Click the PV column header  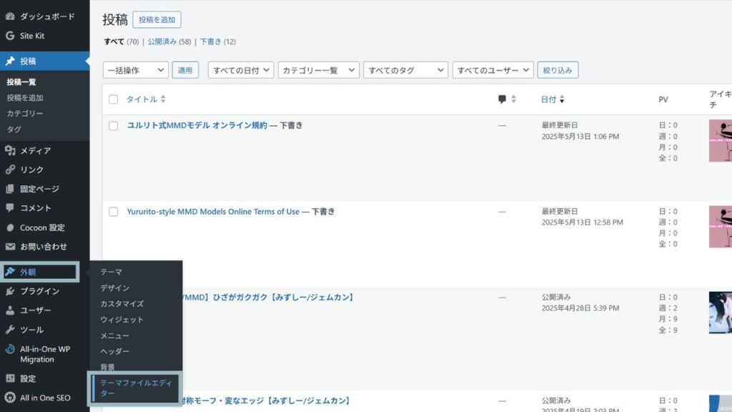[x=663, y=99]
